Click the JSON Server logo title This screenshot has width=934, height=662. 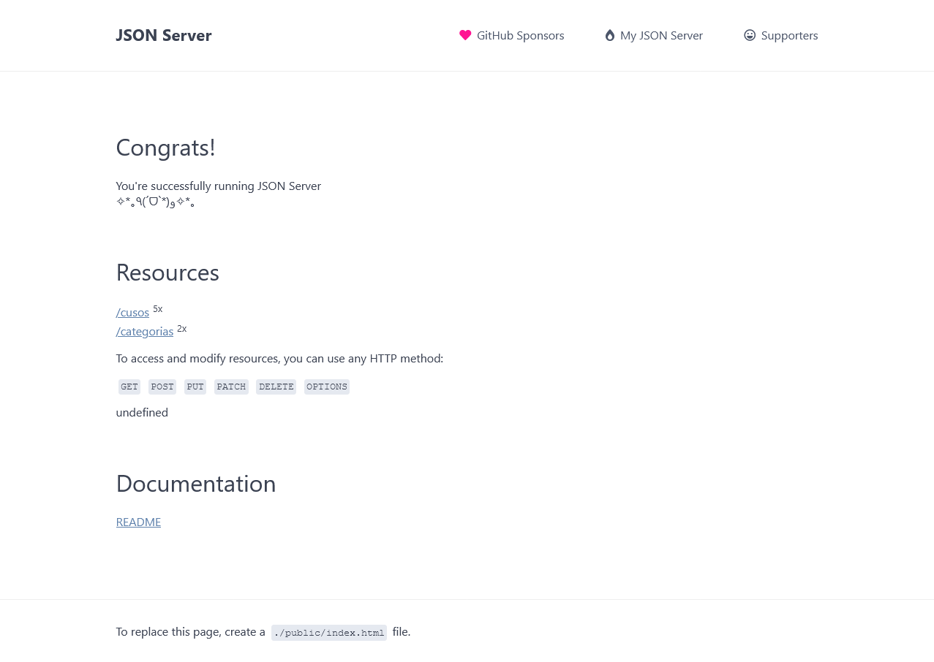point(164,35)
